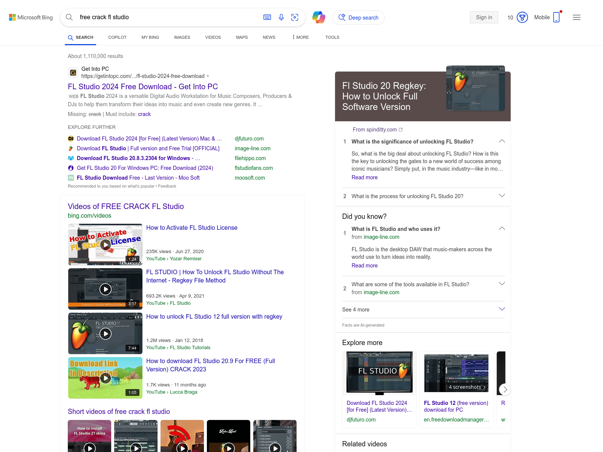Screen dimensions: 603x452
Task: Click the Mobile phone icon
Action: coord(557,17)
